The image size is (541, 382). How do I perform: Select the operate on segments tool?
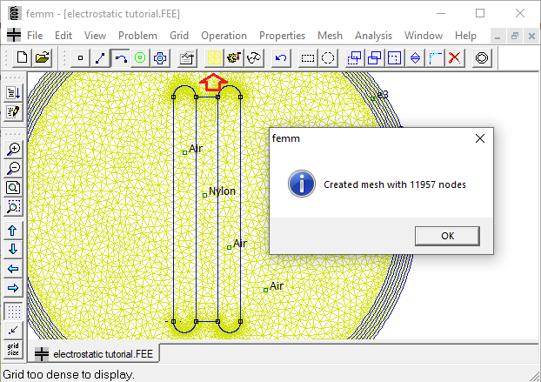tap(100, 57)
